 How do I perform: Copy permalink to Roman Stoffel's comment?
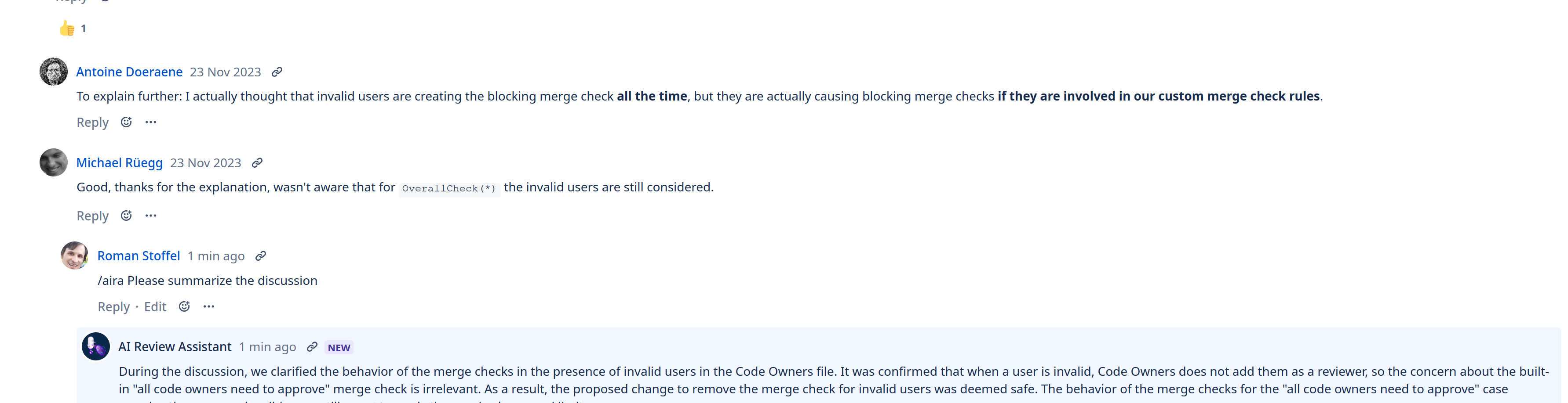(x=260, y=256)
